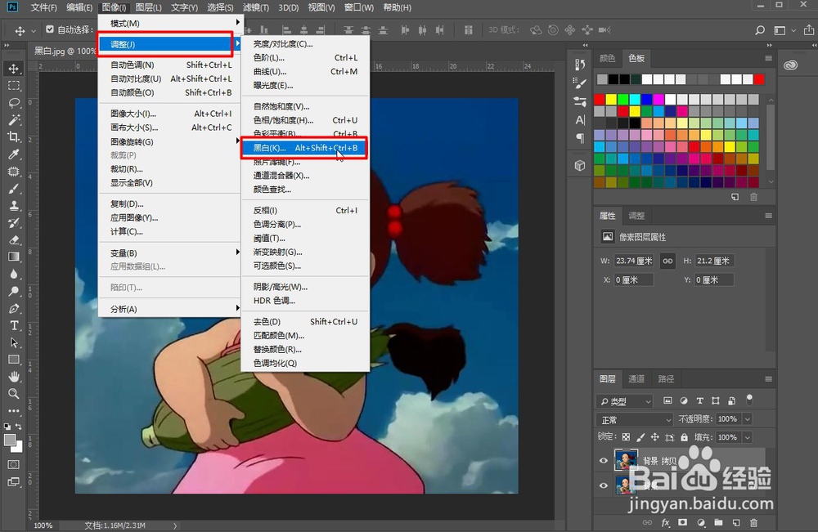Viewport: 818px width, 532px height.
Task: Click the foreground color swatch in toolbox
Action: tap(10, 440)
